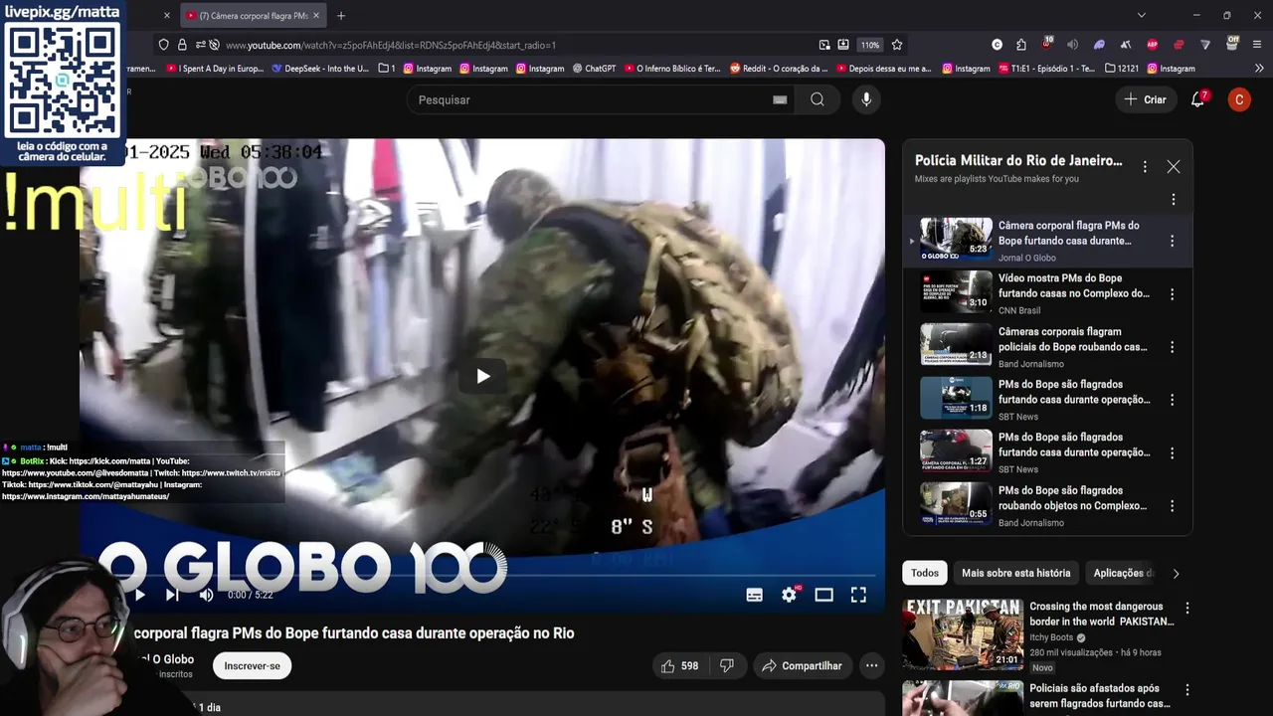This screenshot has height=716, width=1273.
Task: Switch to the Câmera corporal flagra PMs browser tab
Action: (x=253, y=16)
